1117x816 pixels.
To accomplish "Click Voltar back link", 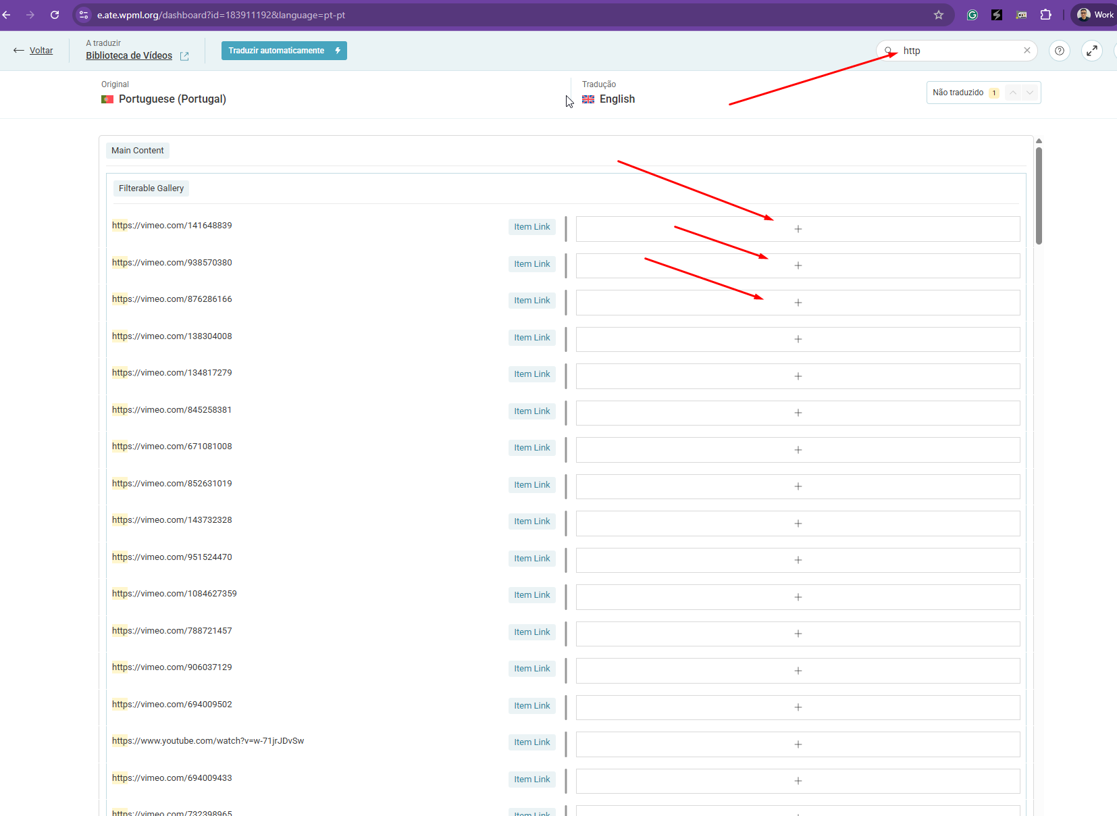I will point(41,51).
